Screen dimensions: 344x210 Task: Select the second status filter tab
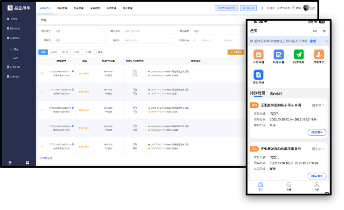tap(54, 52)
